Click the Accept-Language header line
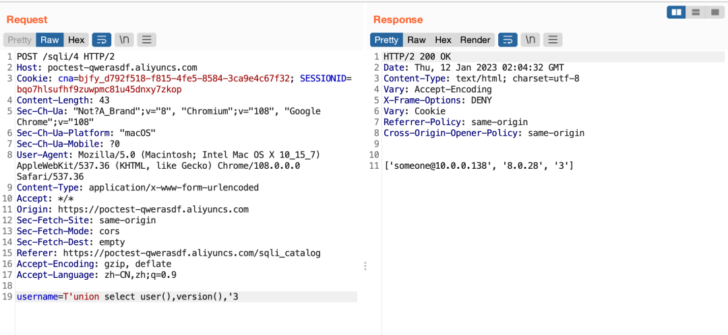Viewport: 728px width, 335px height. coord(96,274)
